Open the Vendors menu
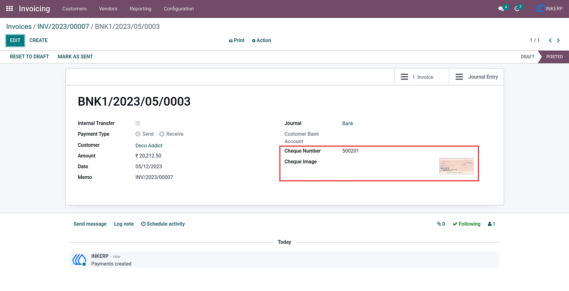This screenshot has width=569, height=291. coord(108,9)
